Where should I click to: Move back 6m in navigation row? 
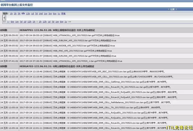pos(12,22)
